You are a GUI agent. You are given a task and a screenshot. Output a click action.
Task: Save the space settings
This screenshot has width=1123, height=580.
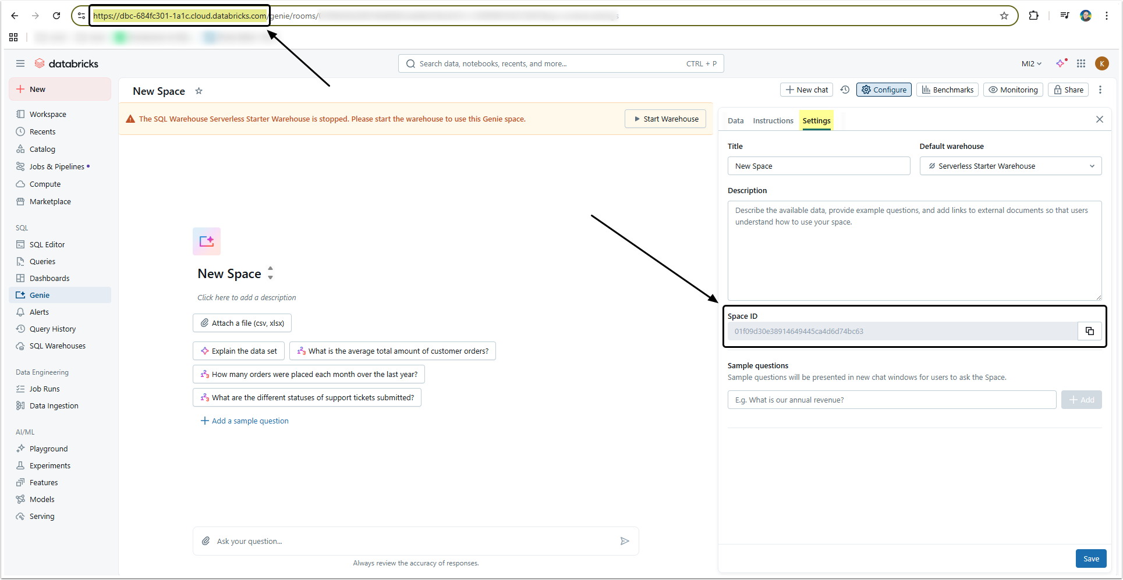click(1091, 558)
